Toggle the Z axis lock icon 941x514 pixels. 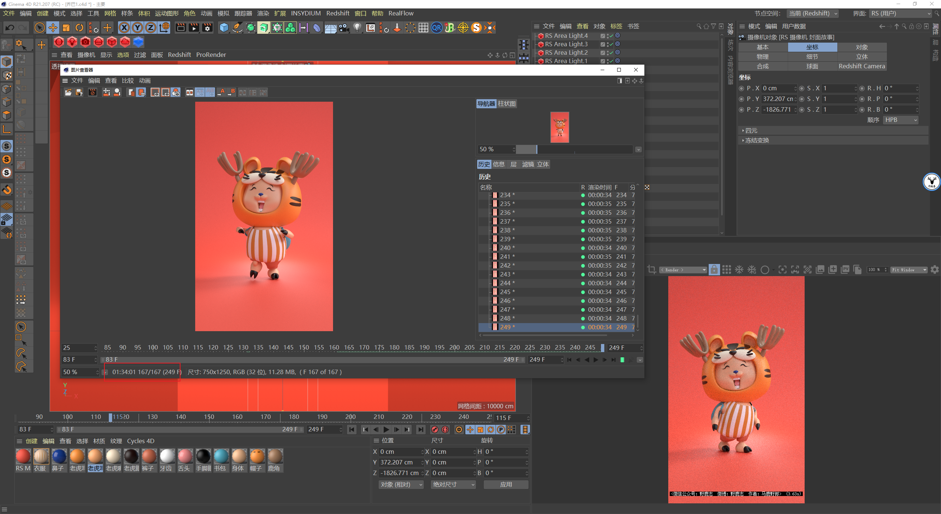pos(151,28)
